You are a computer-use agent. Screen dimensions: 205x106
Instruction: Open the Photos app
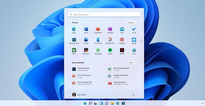(86, 41)
